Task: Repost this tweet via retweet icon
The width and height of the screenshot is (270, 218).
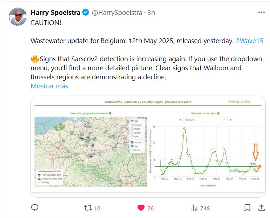Action: (88, 208)
